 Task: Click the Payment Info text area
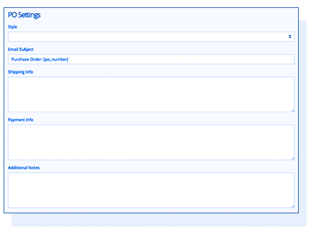pos(151,141)
